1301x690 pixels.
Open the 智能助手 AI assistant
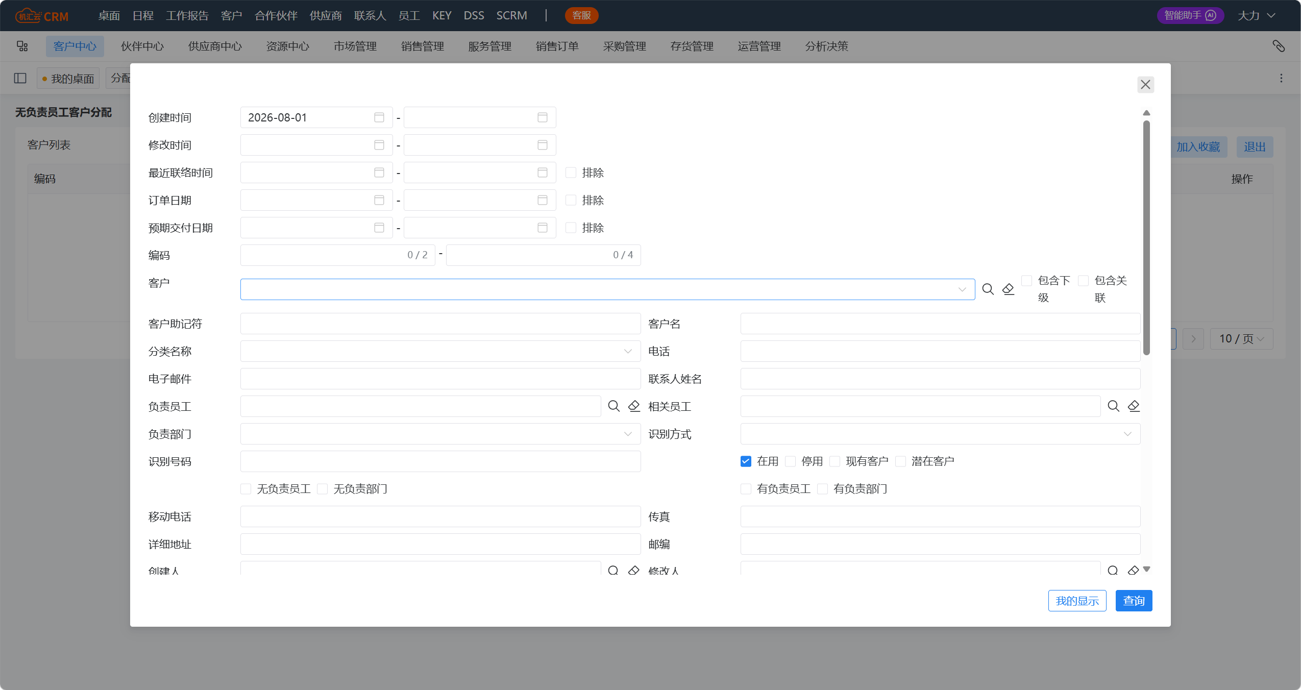1190,15
